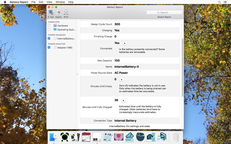Viewport: 231px width, 144px height.
Task: Open the alarm clock dock app
Action: pyautogui.click(x=64, y=137)
